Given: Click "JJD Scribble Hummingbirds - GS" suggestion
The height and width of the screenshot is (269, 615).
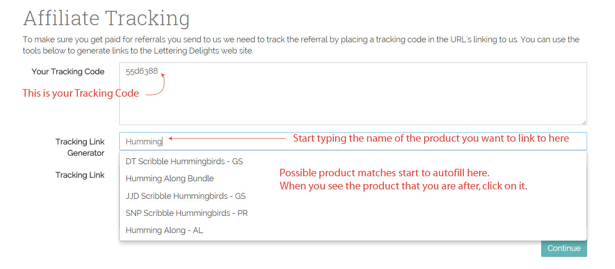Looking at the screenshot, I should [185, 196].
